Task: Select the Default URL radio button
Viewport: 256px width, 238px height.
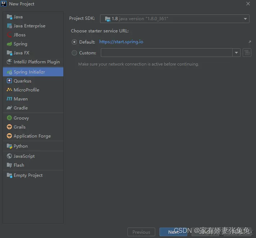Action: click(x=74, y=42)
